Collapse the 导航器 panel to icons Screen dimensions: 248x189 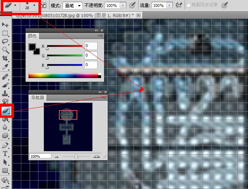tap(100, 92)
